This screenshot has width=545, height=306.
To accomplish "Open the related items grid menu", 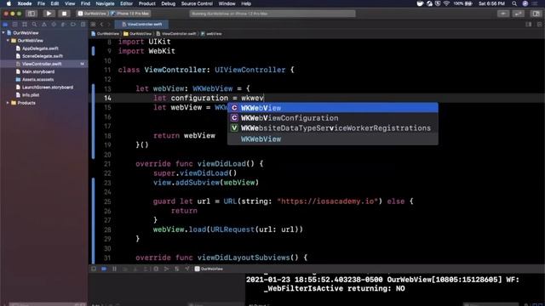I will pyautogui.click(x=93, y=25).
